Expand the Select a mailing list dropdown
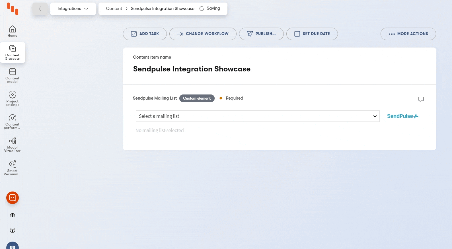 (x=258, y=116)
